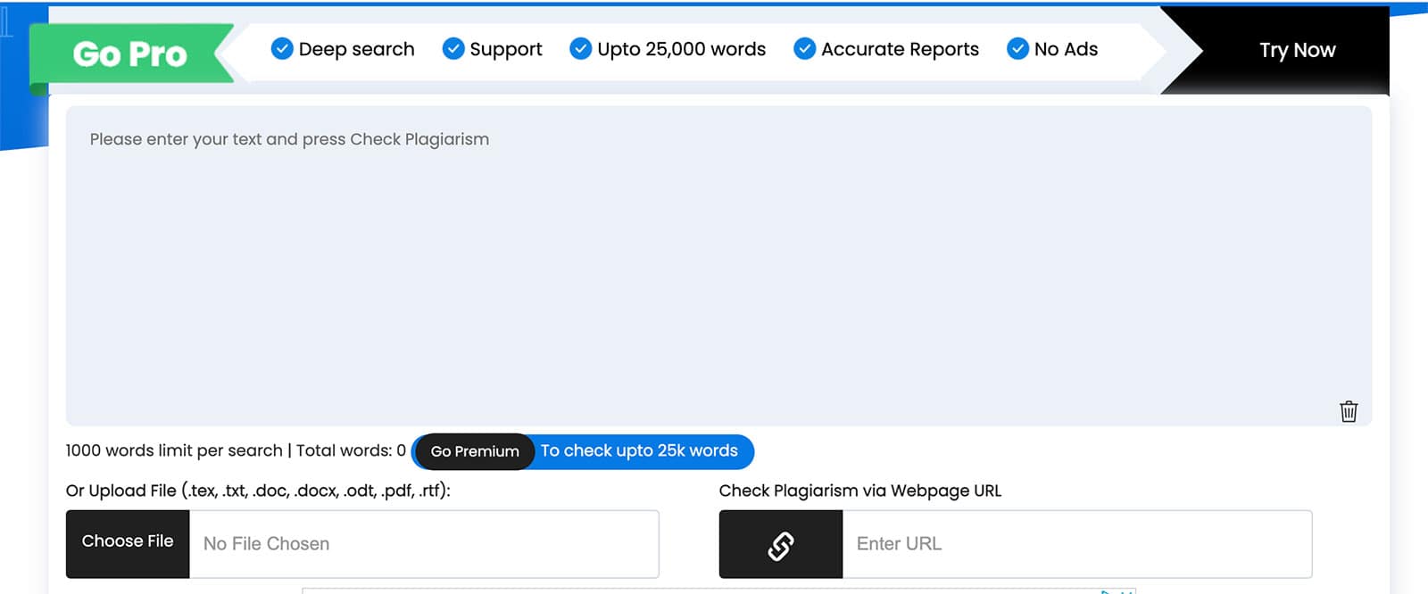Click the Go Premium button
This screenshot has width=1428, height=594.
point(475,451)
